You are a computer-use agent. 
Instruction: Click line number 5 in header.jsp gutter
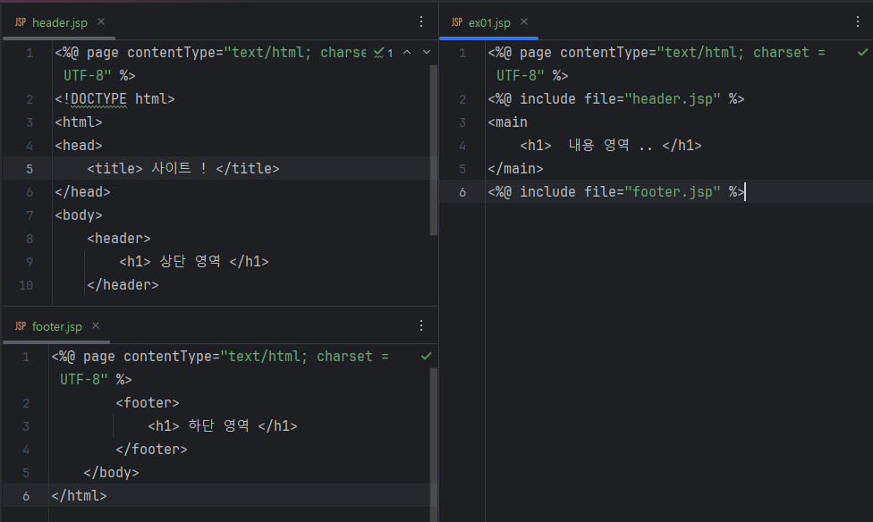tap(30, 169)
